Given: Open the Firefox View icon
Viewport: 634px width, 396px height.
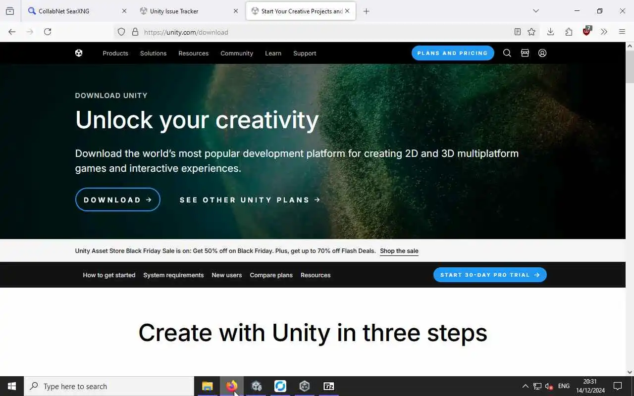Looking at the screenshot, I should coord(10,11).
